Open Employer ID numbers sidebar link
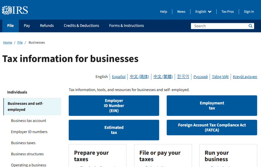Viewport: 261px width, 167px height. tap(29, 132)
